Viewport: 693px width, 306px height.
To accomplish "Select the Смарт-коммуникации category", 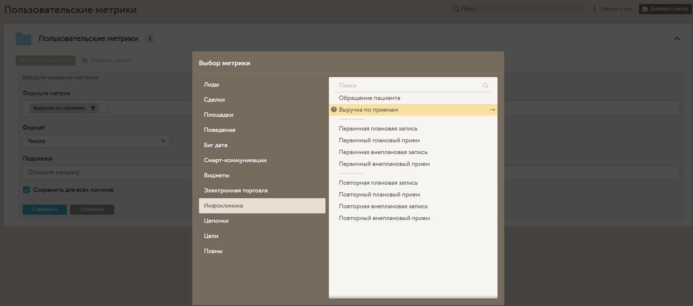I will pos(262,160).
